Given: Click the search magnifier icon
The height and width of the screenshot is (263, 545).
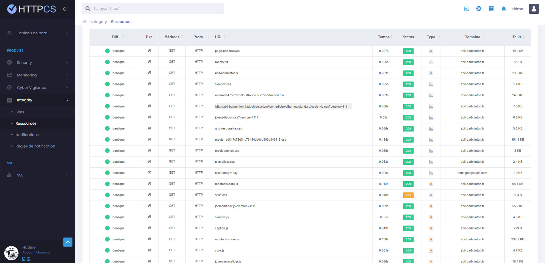Looking at the screenshot, I should [x=88, y=9].
